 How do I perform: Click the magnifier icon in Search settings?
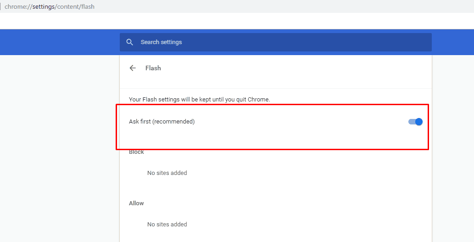click(x=130, y=42)
